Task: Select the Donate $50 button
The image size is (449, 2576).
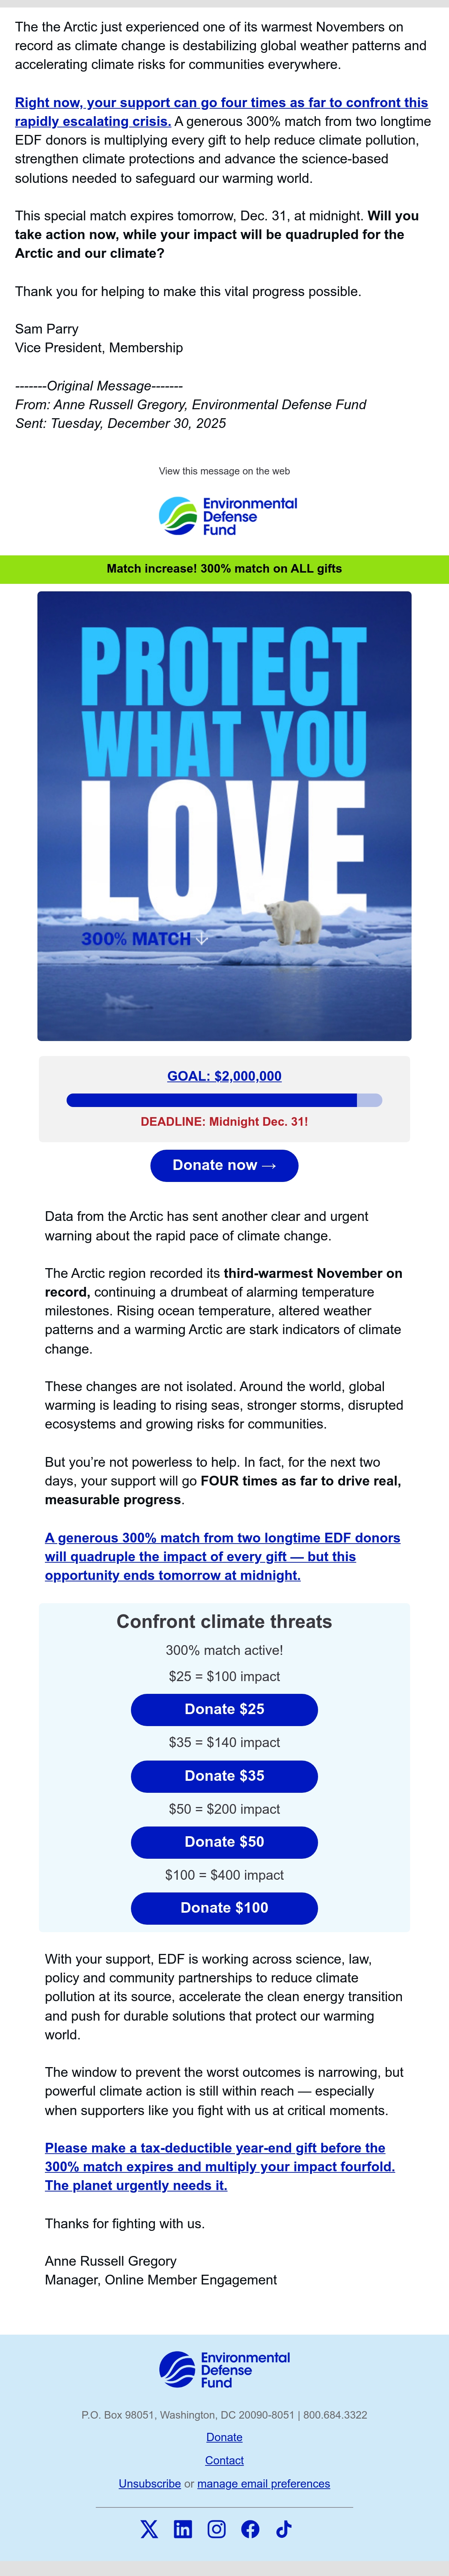Action: (x=224, y=1841)
